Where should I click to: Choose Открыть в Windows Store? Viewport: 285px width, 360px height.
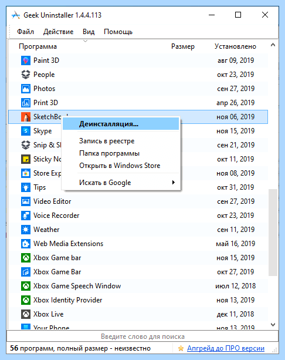(x=121, y=166)
